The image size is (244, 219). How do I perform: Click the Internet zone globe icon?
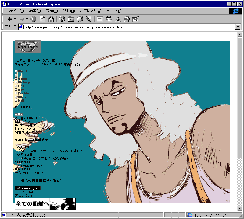[x=190, y=215]
